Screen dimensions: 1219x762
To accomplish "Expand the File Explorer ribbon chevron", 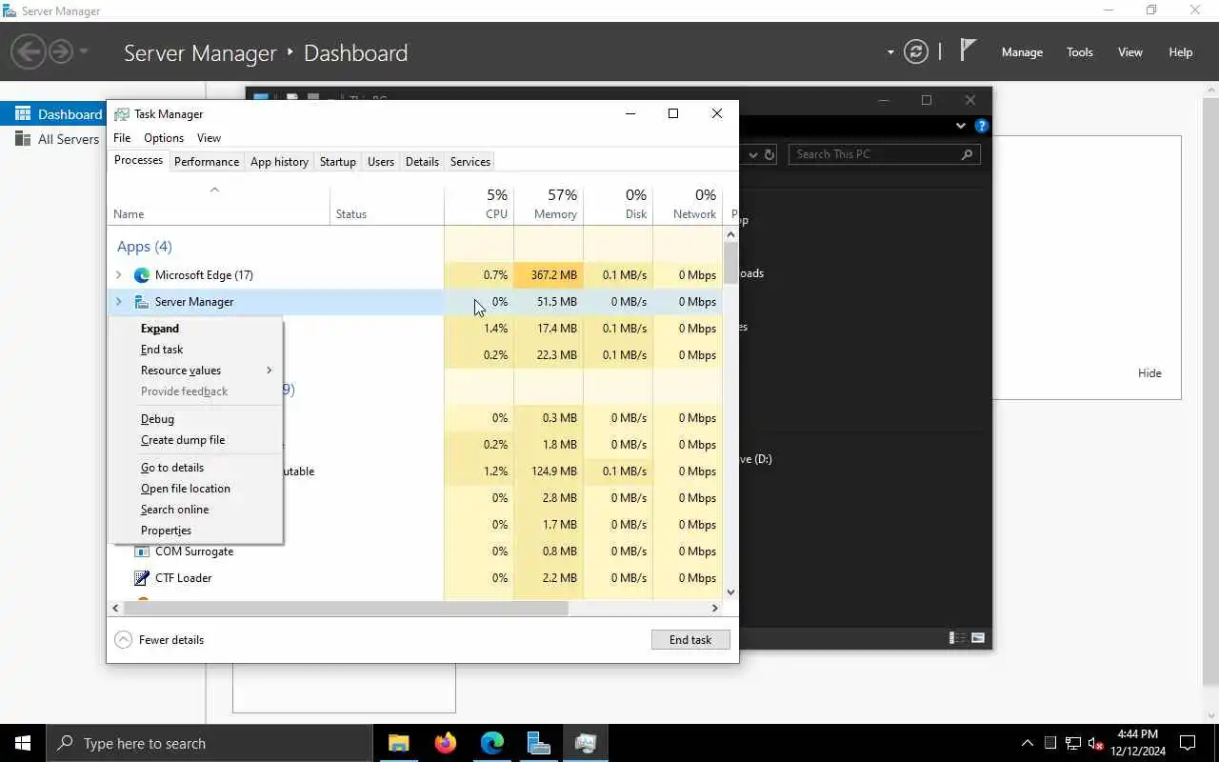I will (960, 126).
